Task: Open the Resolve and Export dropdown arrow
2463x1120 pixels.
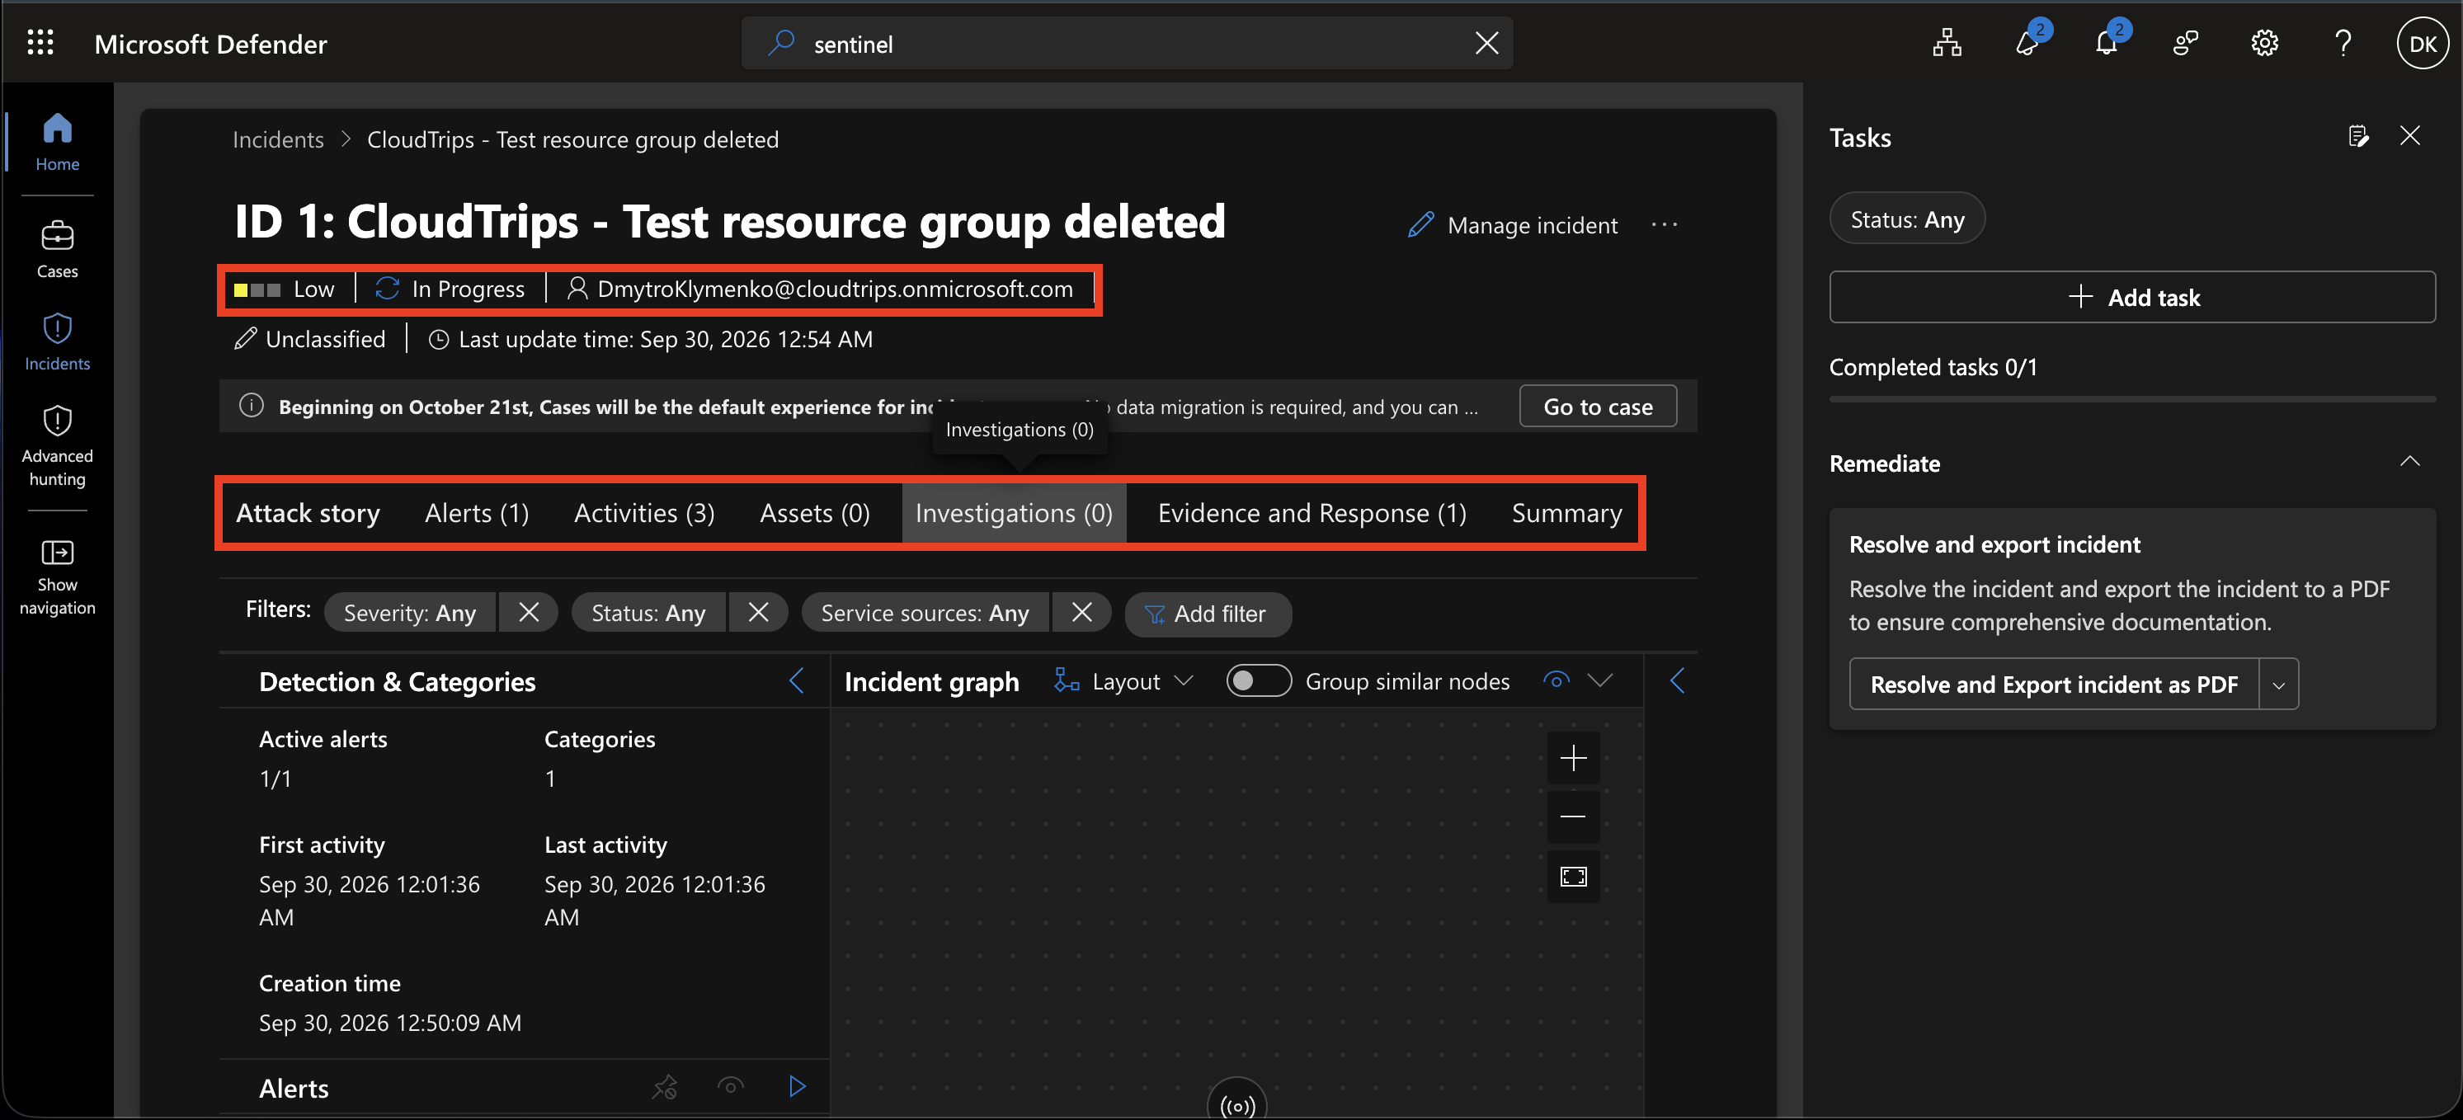Action: [2278, 685]
